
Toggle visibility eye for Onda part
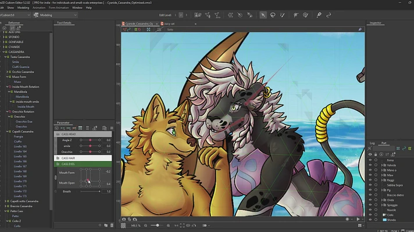(x=370, y=200)
